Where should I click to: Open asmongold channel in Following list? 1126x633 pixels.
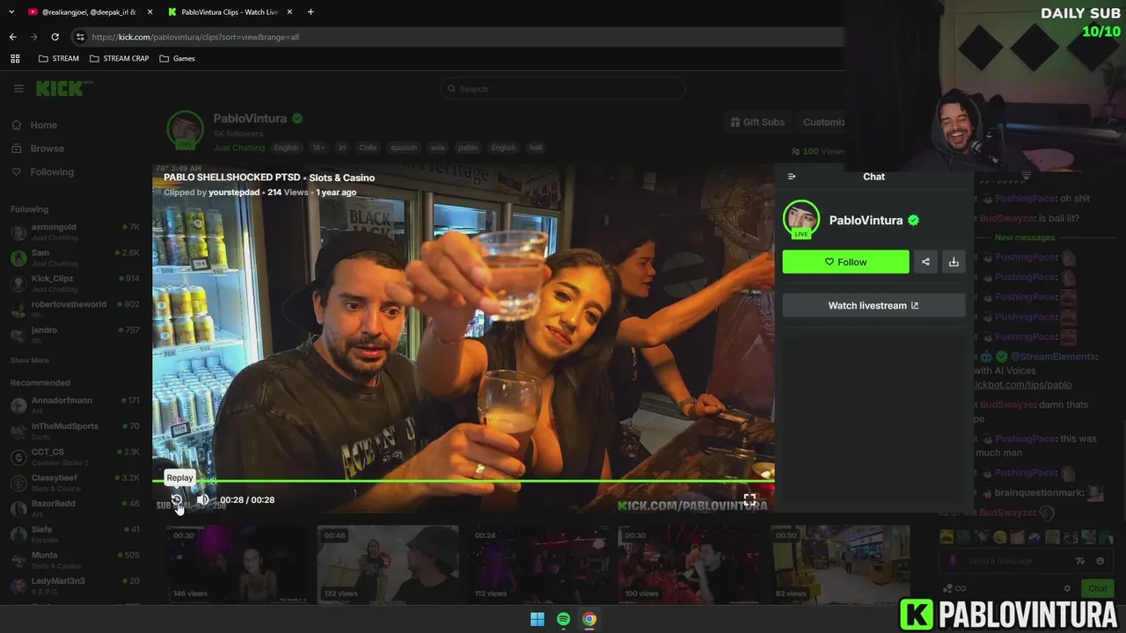pyautogui.click(x=75, y=232)
